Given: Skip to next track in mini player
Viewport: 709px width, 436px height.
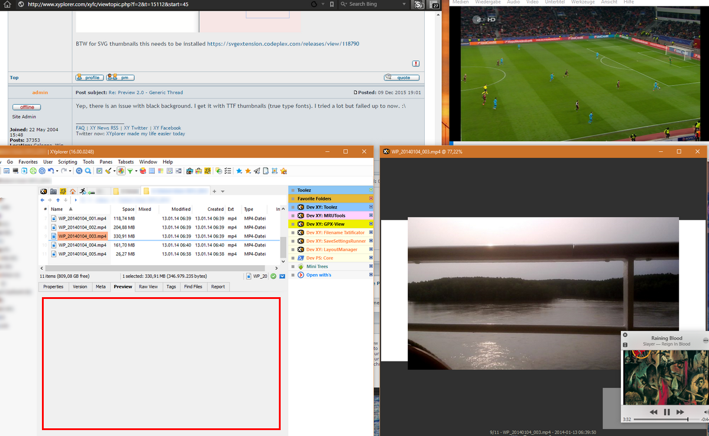Looking at the screenshot, I should (x=680, y=412).
